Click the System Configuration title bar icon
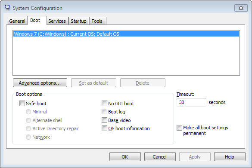Screen dimensions: 252x168 click(7, 8)
